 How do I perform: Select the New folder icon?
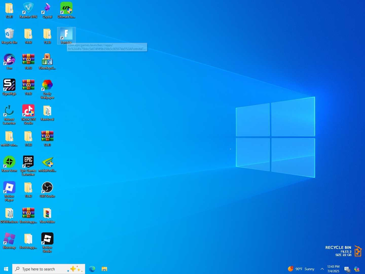(47, 215)
